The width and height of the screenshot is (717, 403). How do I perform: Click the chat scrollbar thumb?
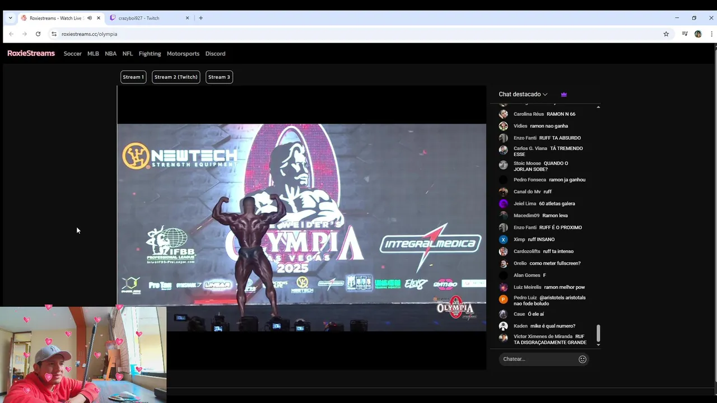pos(598,333)
